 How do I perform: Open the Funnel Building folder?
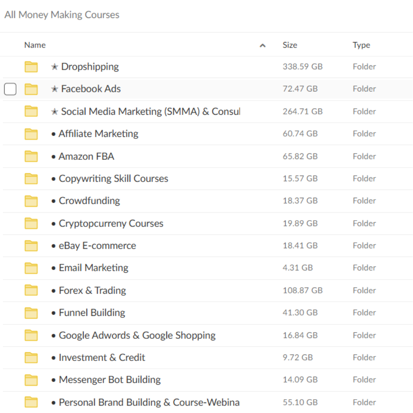(x=92, y=312)
